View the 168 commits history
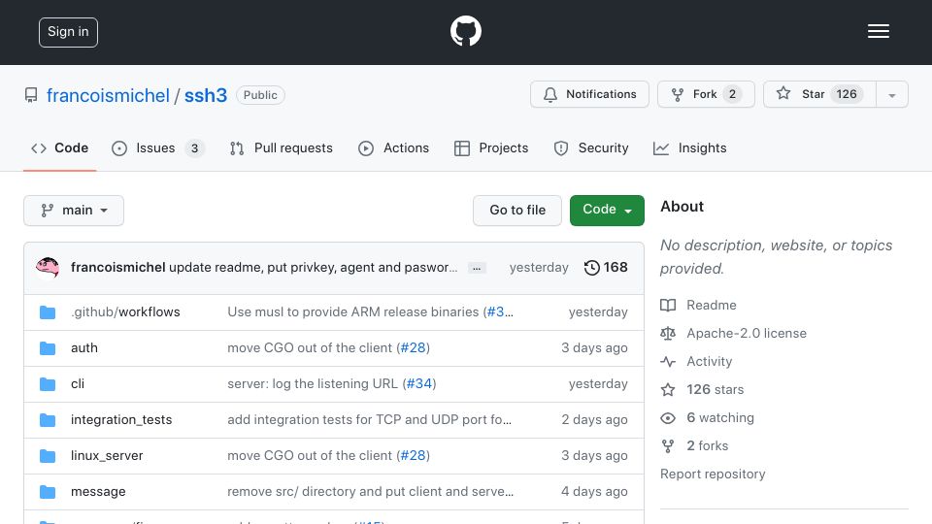This screenshot has height=524, width=932. [606, 268]
